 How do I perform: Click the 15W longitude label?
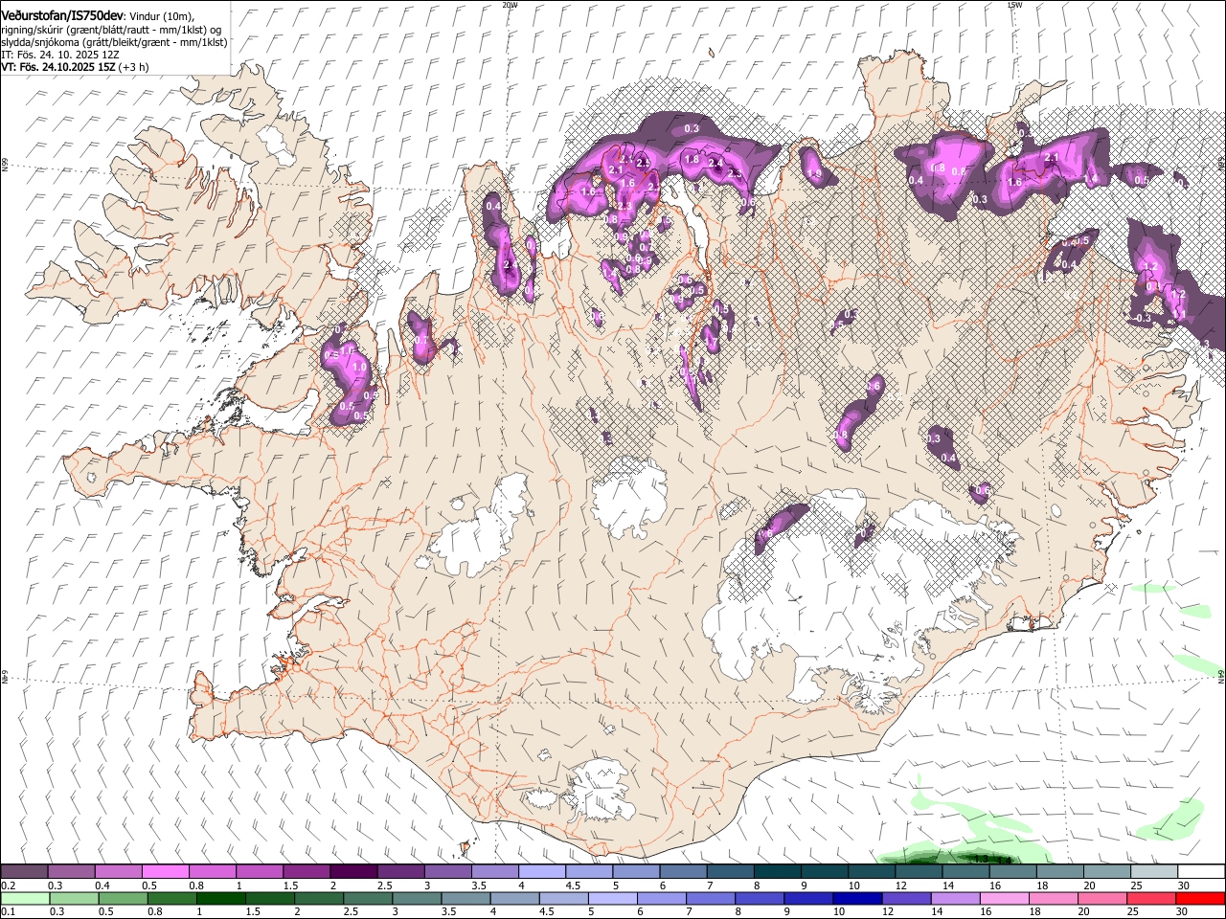tap(1015, 5)
